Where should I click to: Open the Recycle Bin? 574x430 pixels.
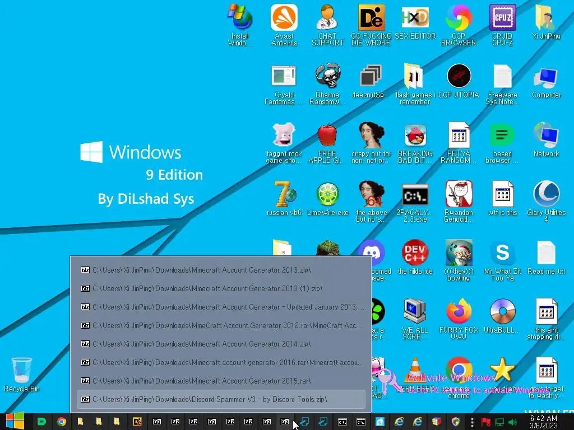click(22, 375)
